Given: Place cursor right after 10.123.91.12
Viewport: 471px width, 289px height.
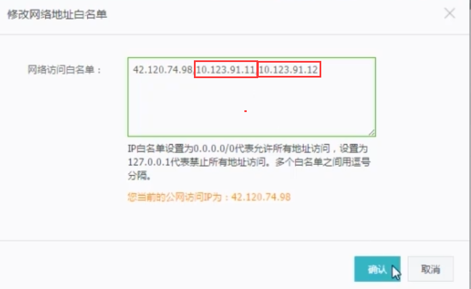Looking at the screenshot, I should pyautogui.click(x=320, y=70).
